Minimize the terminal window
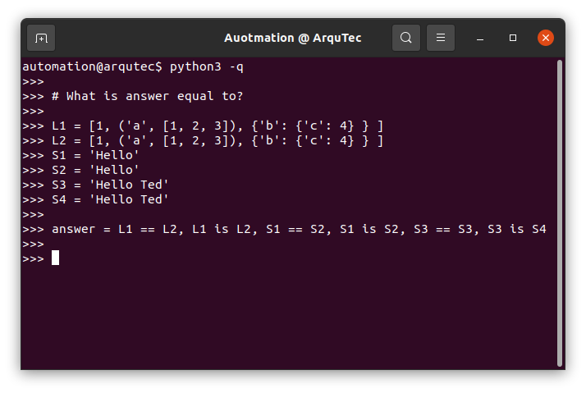The image size is (586, 393). (x=480, y=38)
